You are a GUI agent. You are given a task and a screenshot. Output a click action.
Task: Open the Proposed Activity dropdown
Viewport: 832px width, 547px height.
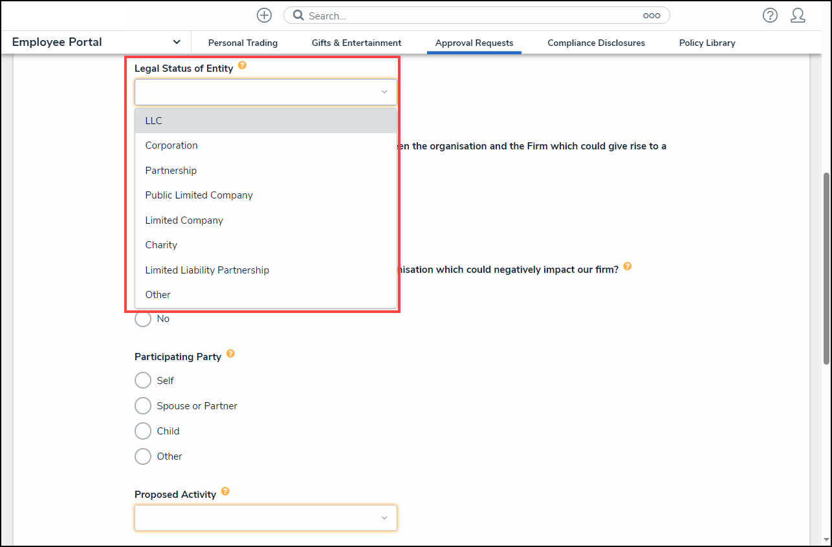pyautogui.click(x=265, y=518)
